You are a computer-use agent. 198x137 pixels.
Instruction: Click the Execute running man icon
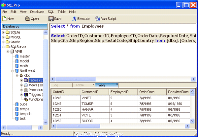(74, 19)
